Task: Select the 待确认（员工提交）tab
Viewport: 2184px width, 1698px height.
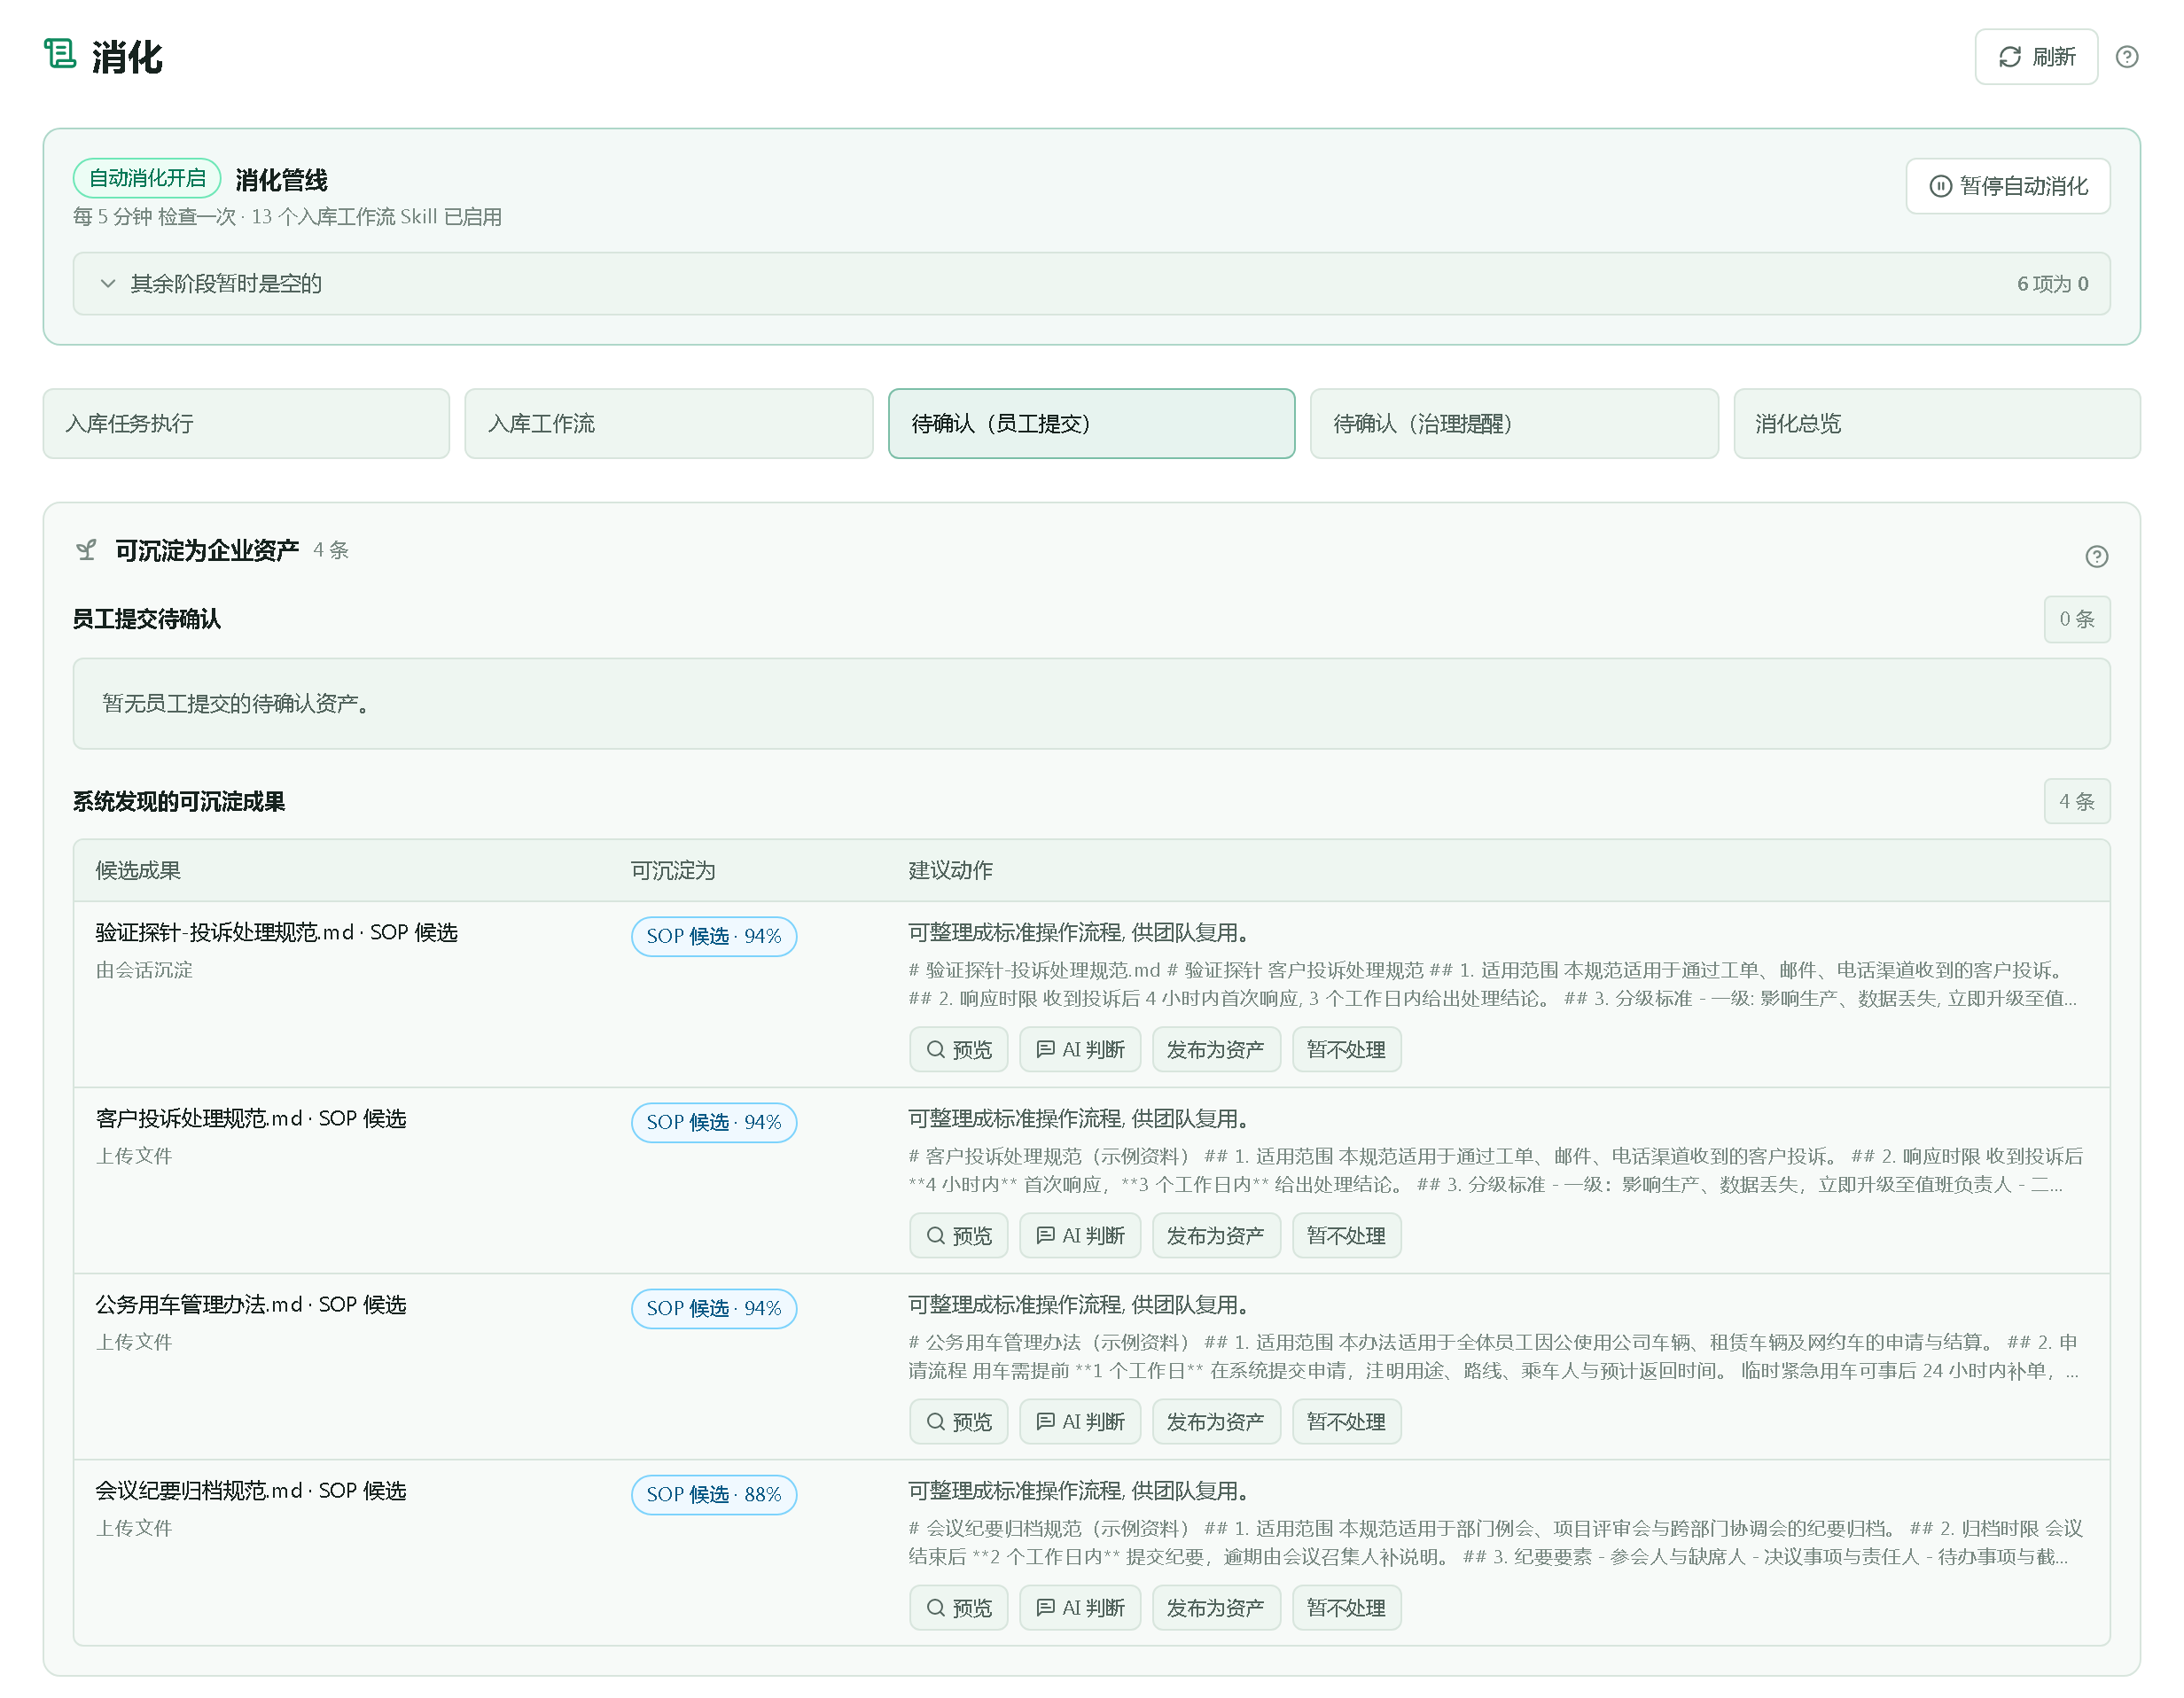Action: click(1091, 424)
